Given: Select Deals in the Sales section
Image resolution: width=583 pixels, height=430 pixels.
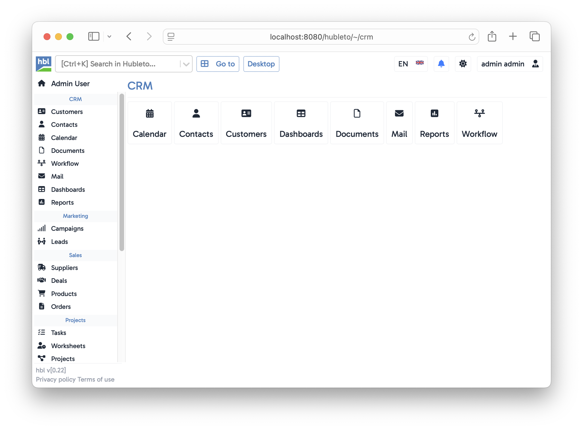Looking at the screenshot, I should [59, 281].
